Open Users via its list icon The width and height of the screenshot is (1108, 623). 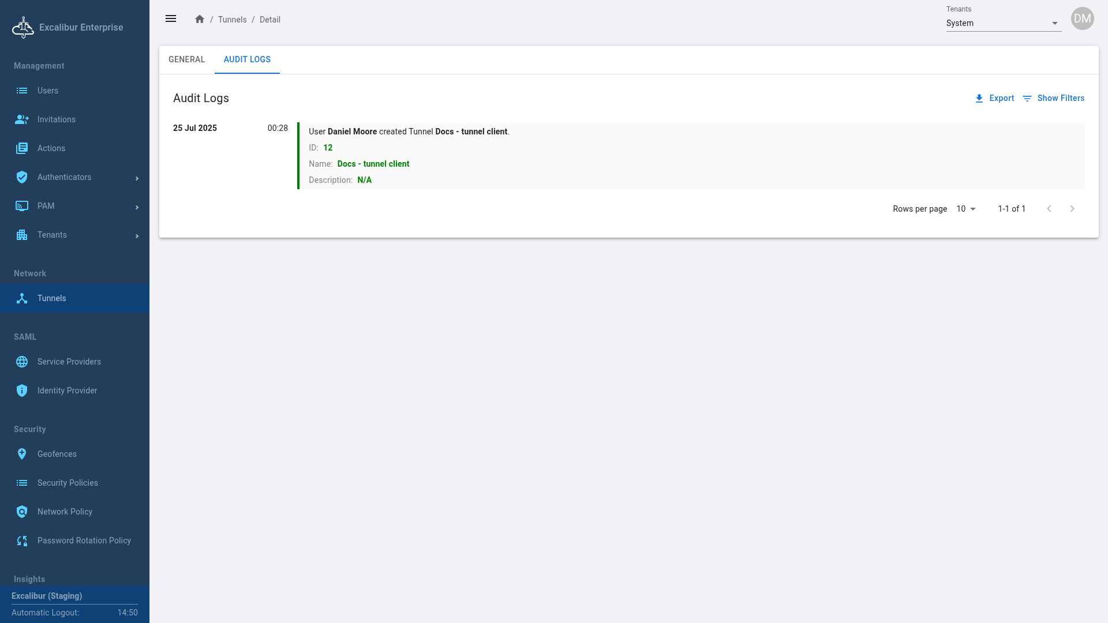[22, 91]
